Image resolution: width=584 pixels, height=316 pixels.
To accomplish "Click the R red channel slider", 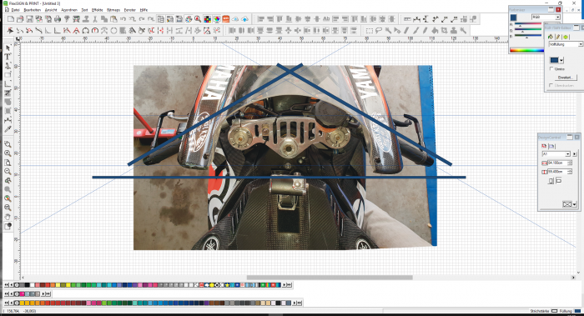I will click(x=528, y=24).
